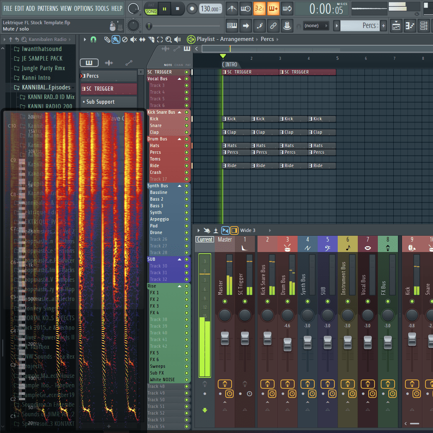Click the magnet snap icon in the Playlist
Screen dimensions: 433x433
coord(93,39)
